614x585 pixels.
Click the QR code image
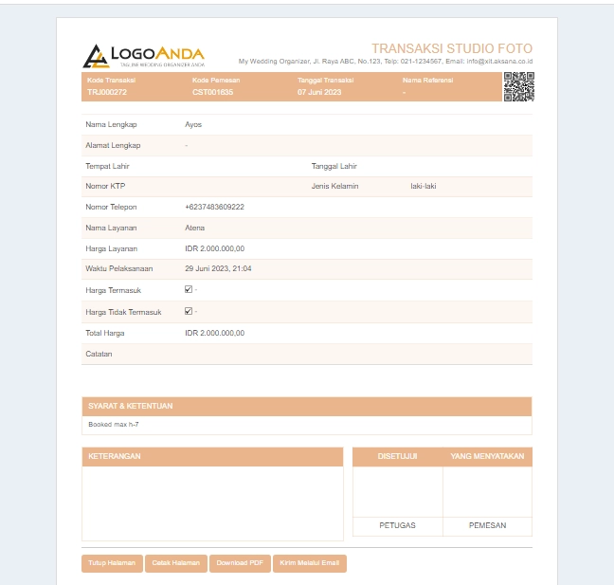tap(518, 86)
